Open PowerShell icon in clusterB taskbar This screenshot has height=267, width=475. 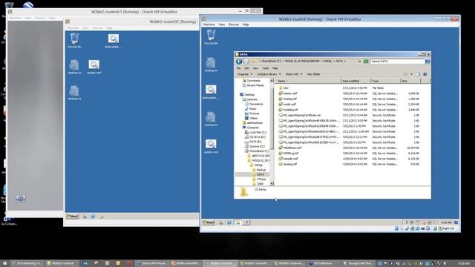[x=229, y=222]
